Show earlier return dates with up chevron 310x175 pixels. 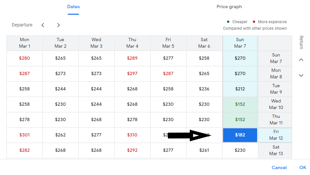click(x=301, y=60)
